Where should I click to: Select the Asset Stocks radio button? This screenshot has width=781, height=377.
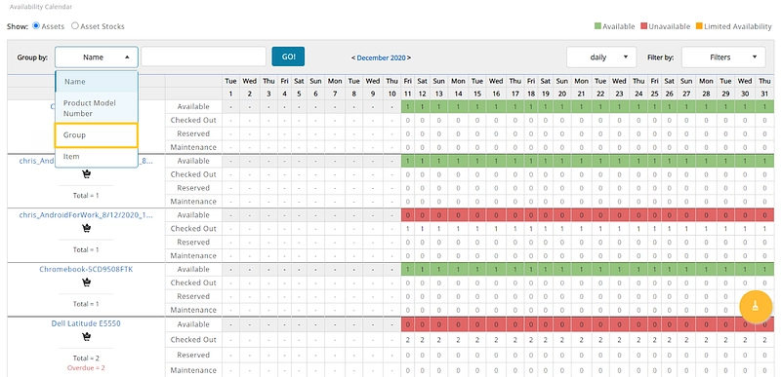click(75, 26)
